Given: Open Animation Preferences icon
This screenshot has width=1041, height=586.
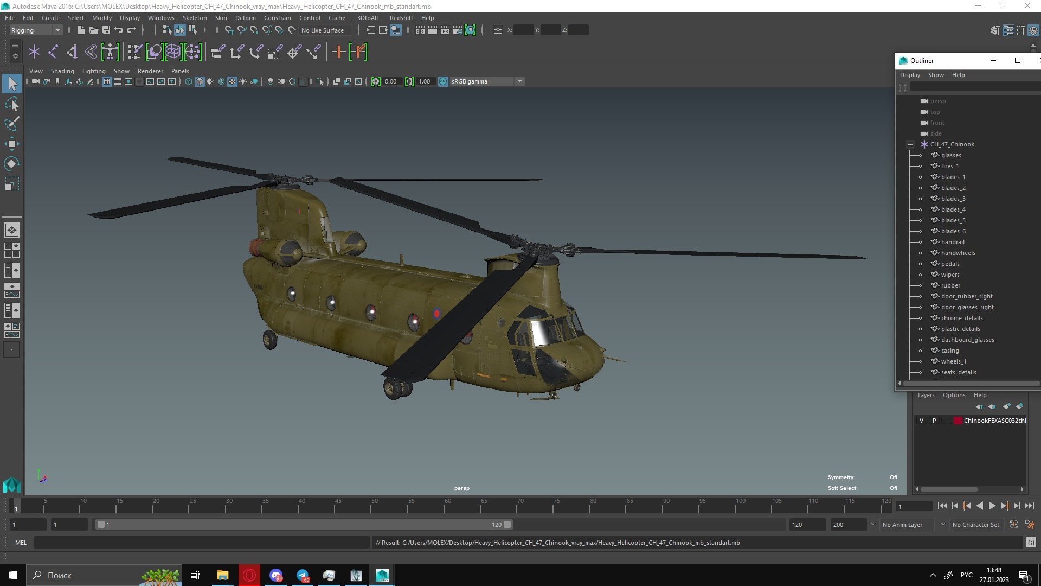Looking at the screenshot, I should coord(1030,525).
